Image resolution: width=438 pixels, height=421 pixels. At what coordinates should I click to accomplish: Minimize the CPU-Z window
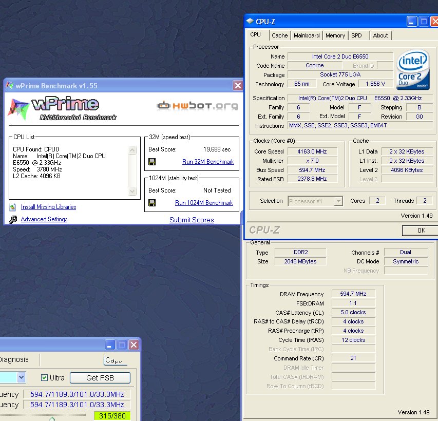412,22
